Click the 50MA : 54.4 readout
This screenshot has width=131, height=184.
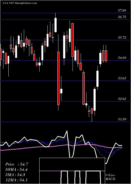[17, 170]
